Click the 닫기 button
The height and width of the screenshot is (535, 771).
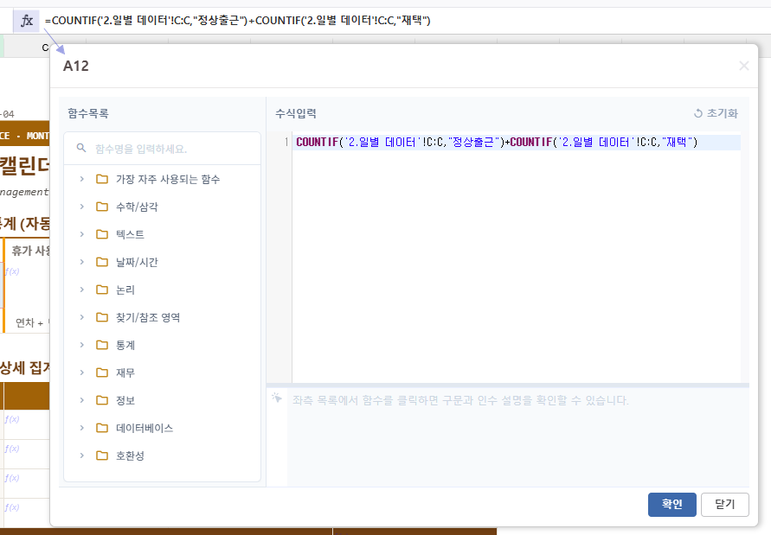725,505
